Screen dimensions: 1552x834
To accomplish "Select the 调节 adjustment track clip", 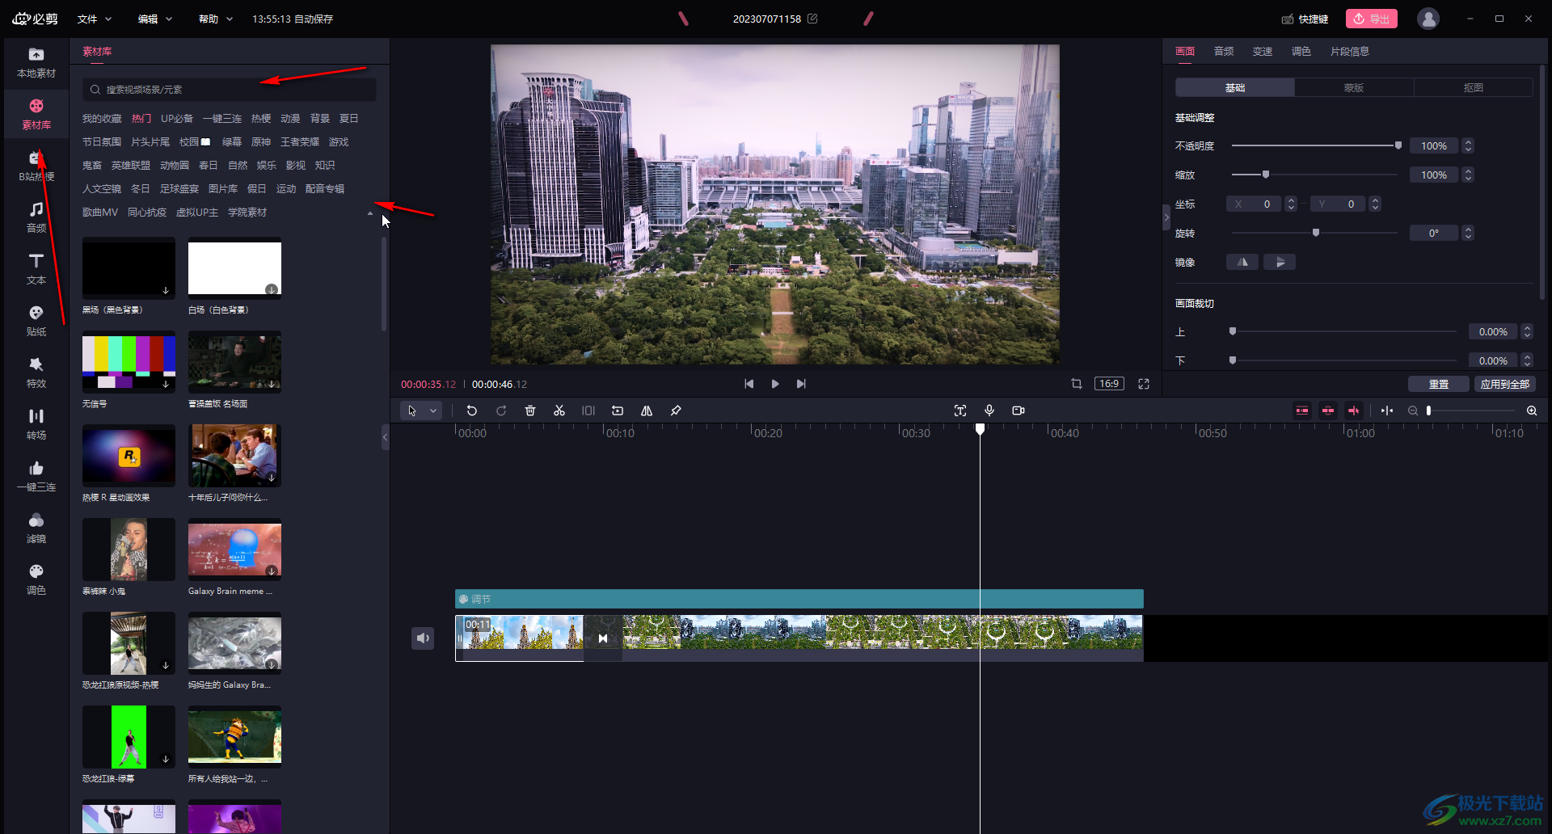I will pyautogui.click(x=799, y=599).
